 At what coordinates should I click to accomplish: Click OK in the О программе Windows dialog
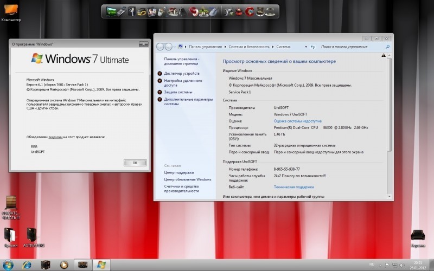135,163
